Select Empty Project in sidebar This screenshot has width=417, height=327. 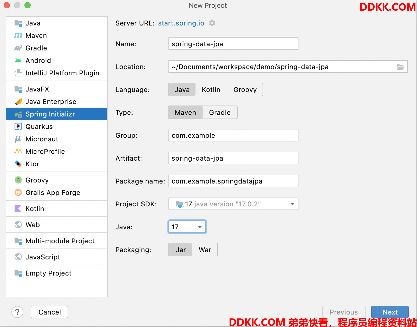pyautogui.click(x=57, y=273)
